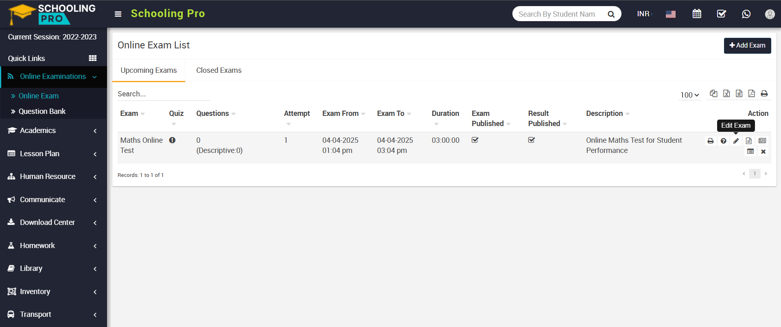Viewport: 781px width, 327px height.
Task: Sort table by Attempt column
Action: coord(297,118)
